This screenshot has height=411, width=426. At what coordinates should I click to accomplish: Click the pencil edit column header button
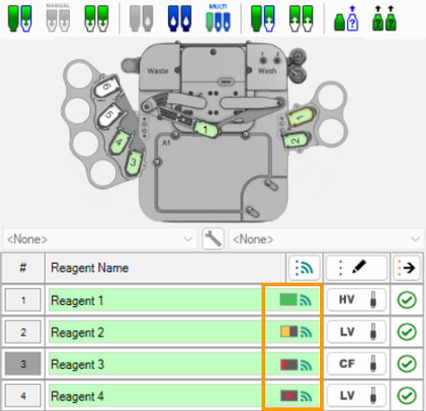[356, 267]
